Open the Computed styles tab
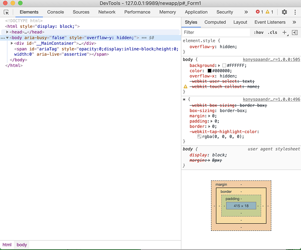 (x=215, y=22)
